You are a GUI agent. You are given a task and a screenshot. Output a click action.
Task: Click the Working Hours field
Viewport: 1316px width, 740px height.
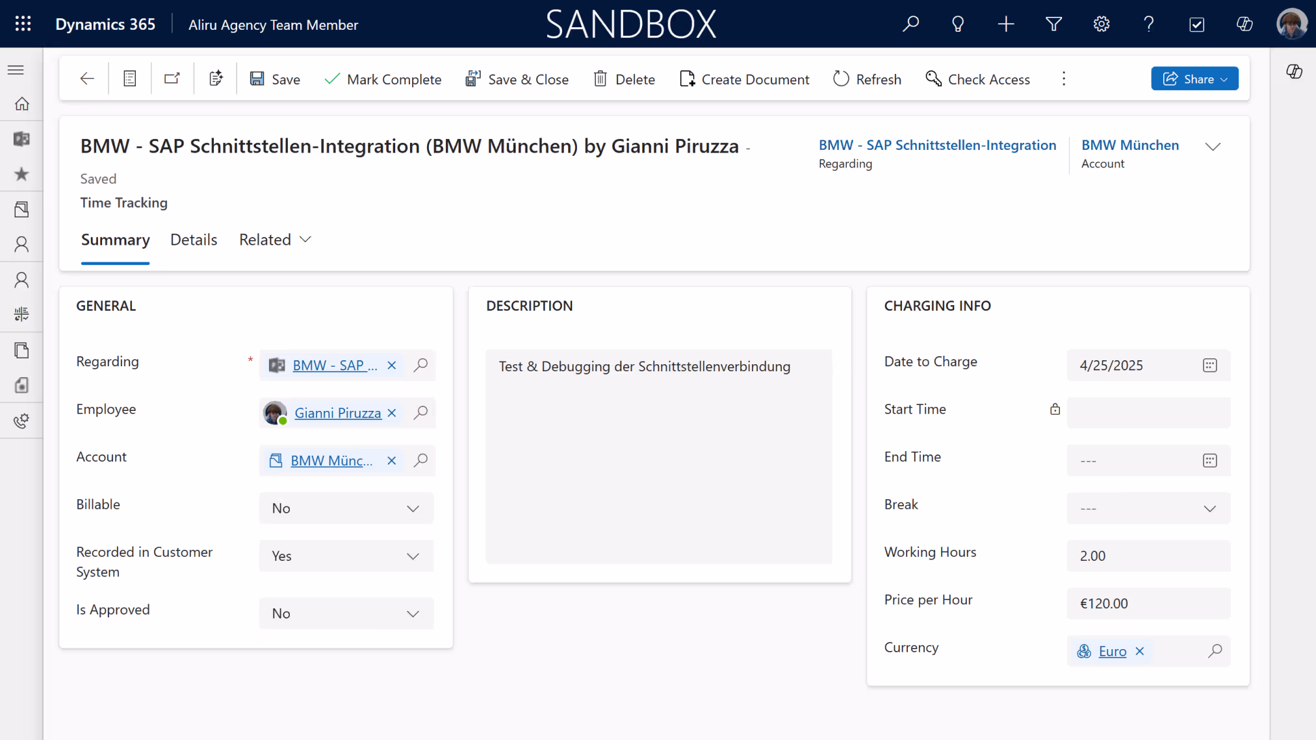(x=1148, y=556)
